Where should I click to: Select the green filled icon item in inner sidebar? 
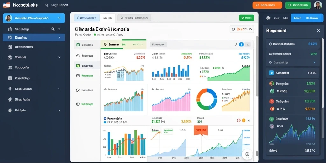(78, 66)
